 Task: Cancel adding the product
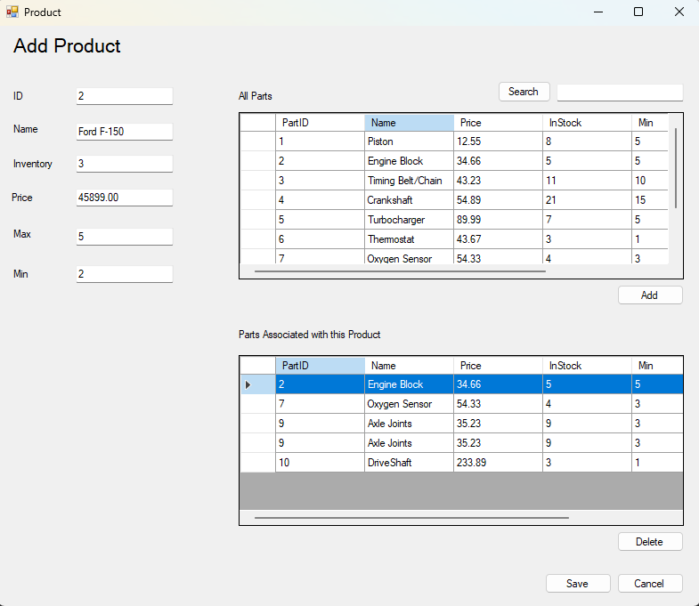pos(650,583)
